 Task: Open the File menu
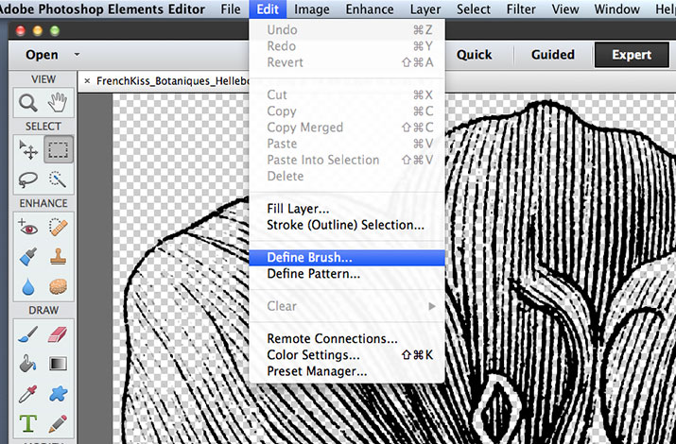coord(231,9)
